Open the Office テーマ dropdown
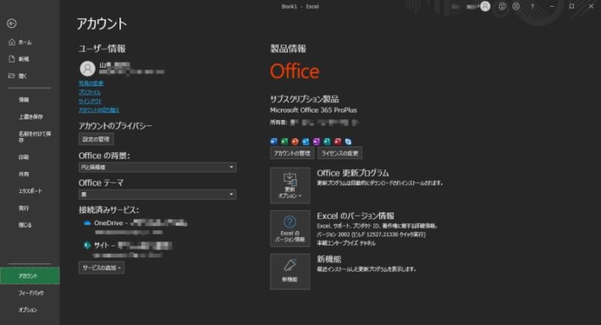 (x=157, y=195)
